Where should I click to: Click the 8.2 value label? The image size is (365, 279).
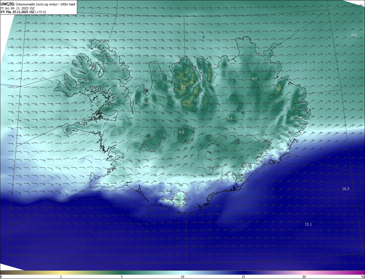[177, 60]
